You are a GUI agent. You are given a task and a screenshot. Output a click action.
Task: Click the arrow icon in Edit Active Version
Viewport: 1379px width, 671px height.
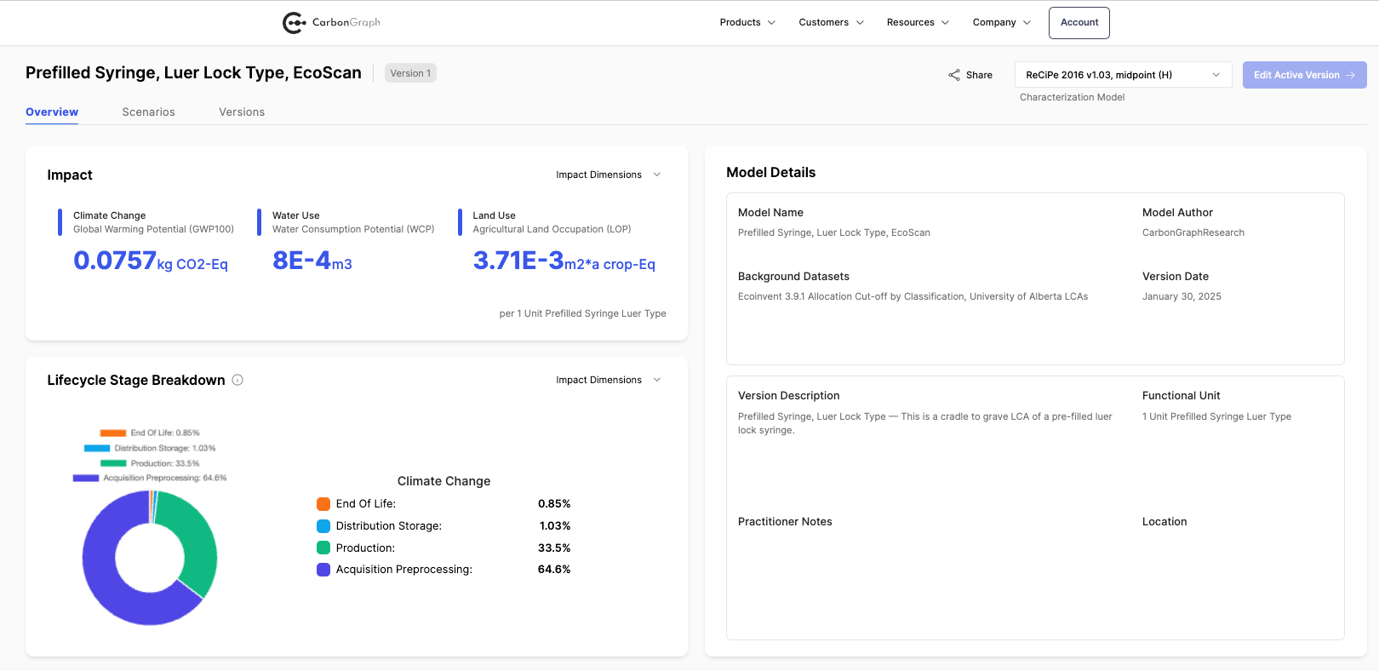point(1350,75)
